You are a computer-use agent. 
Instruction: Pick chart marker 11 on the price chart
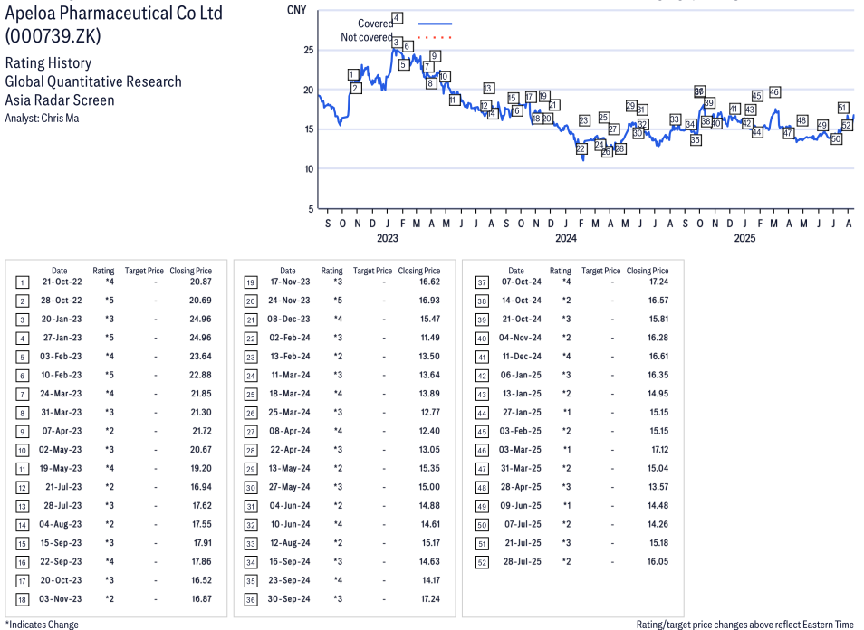click(x=454, y=100)
